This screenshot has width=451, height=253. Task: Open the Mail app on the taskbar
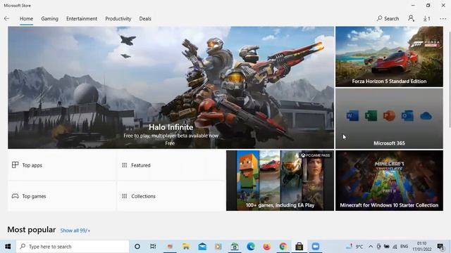click(202, 247)
